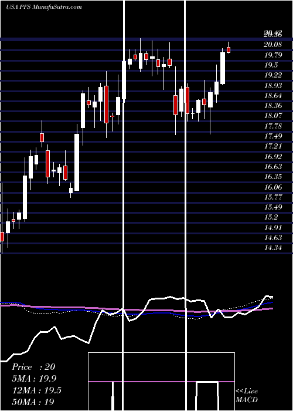Click the 14.63 price axis label
Viewport: 293px width, 411px height.
click(273, 237)
